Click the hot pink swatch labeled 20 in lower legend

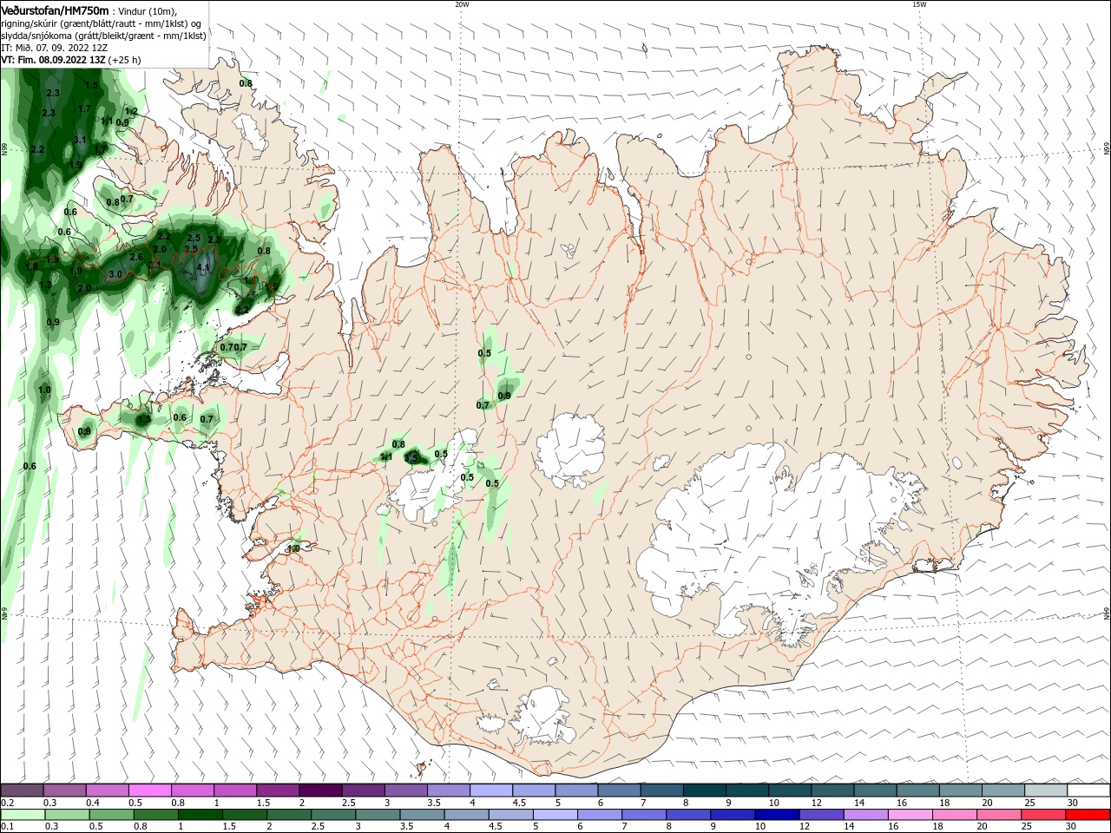tap(998, 815)
